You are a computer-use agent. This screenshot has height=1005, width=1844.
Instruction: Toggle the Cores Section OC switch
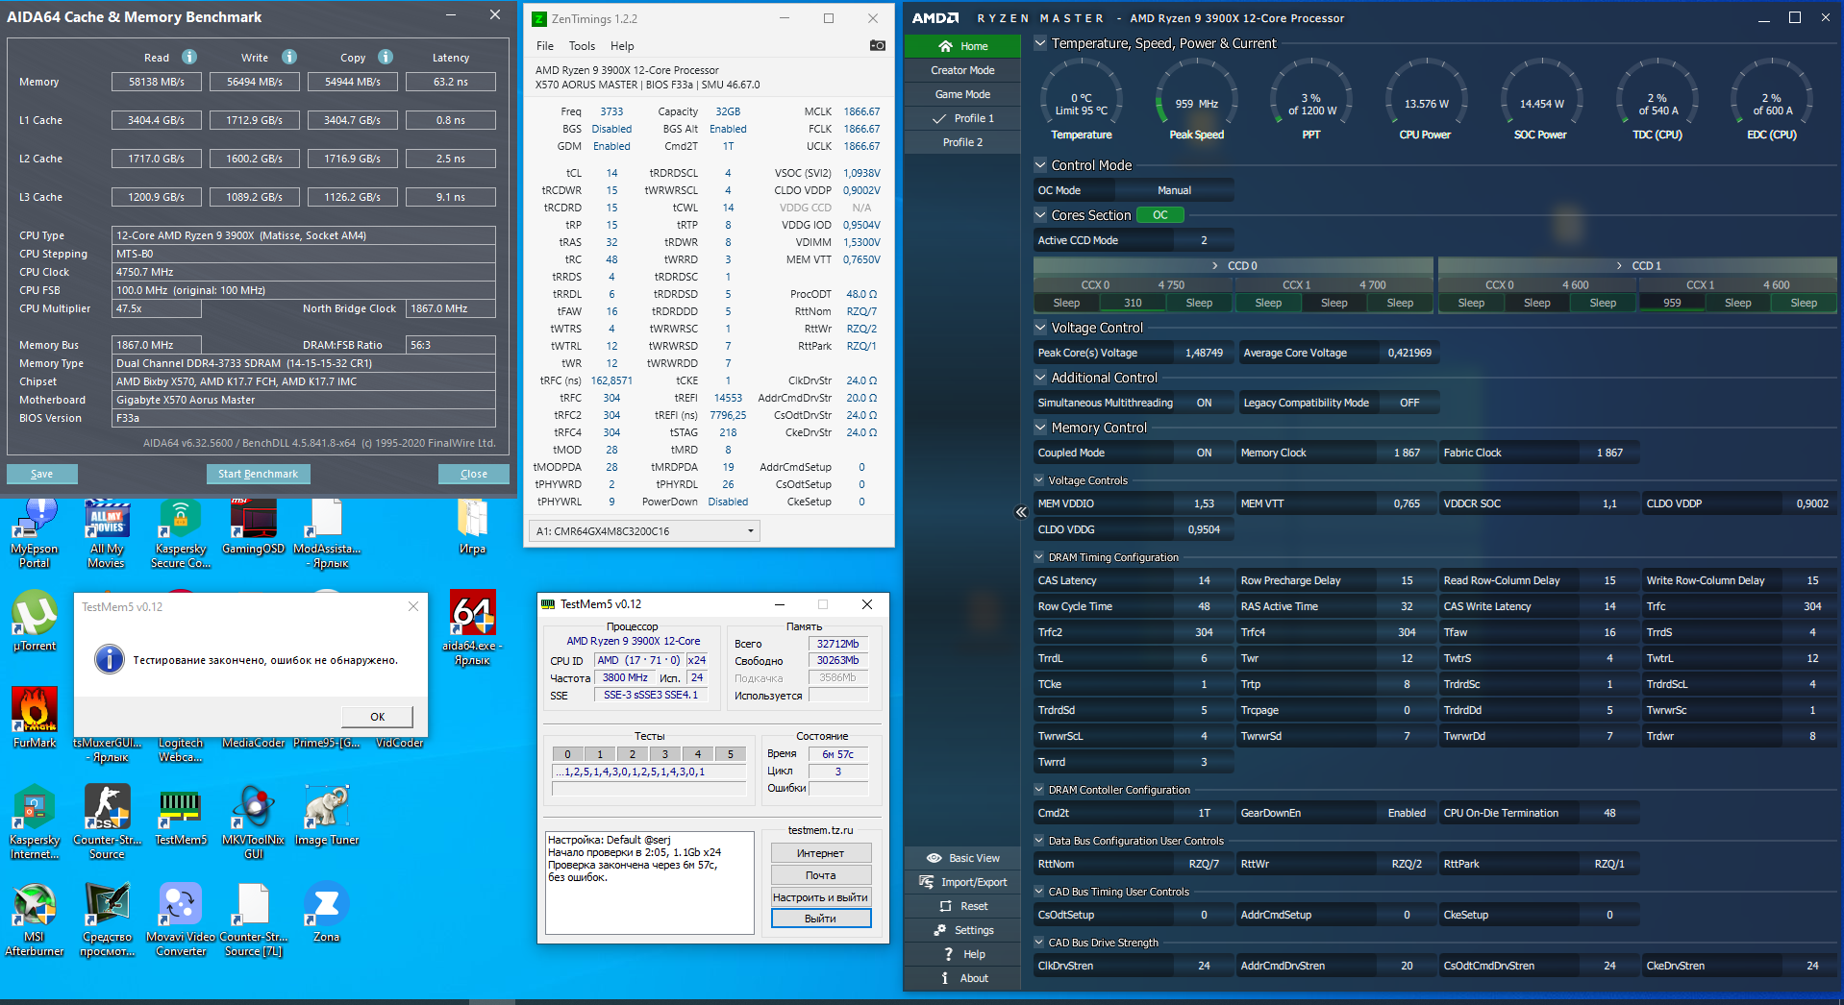pos(1160,215)
